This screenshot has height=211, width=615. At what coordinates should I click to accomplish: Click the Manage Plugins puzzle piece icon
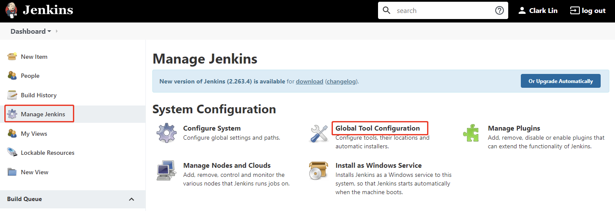(x=471, y=133)
